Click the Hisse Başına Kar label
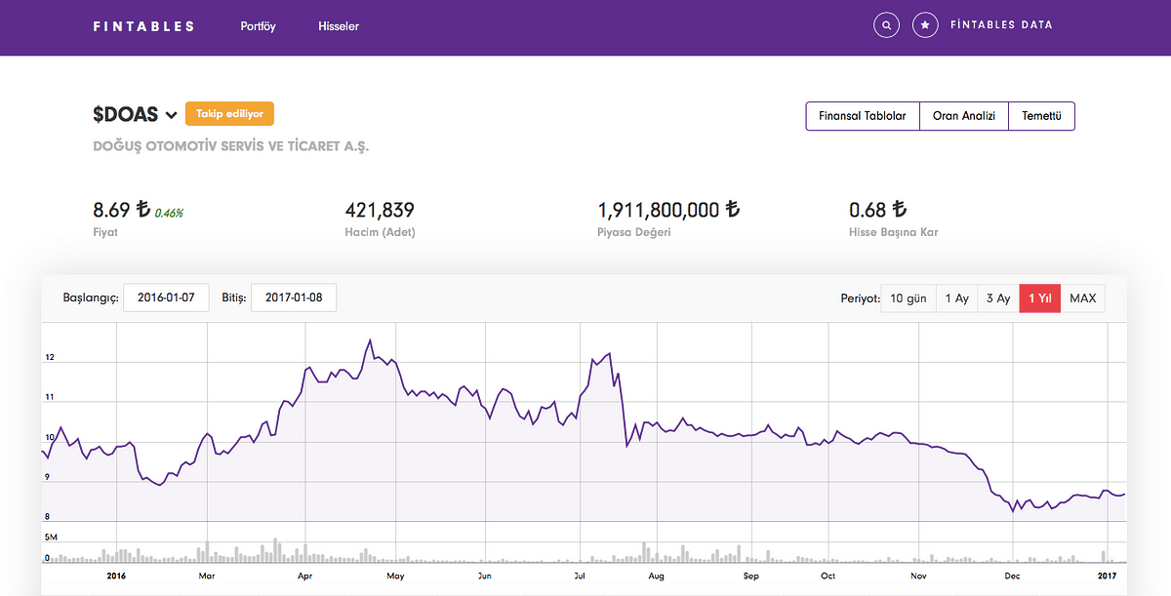 click(894, 233)
